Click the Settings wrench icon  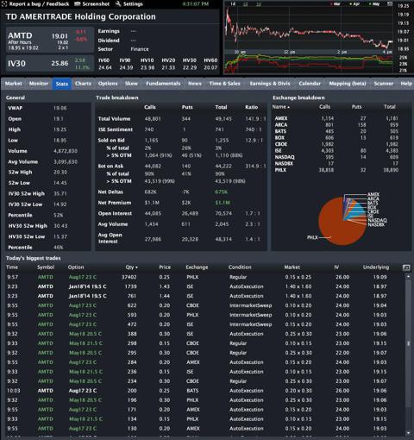[118, 4]
